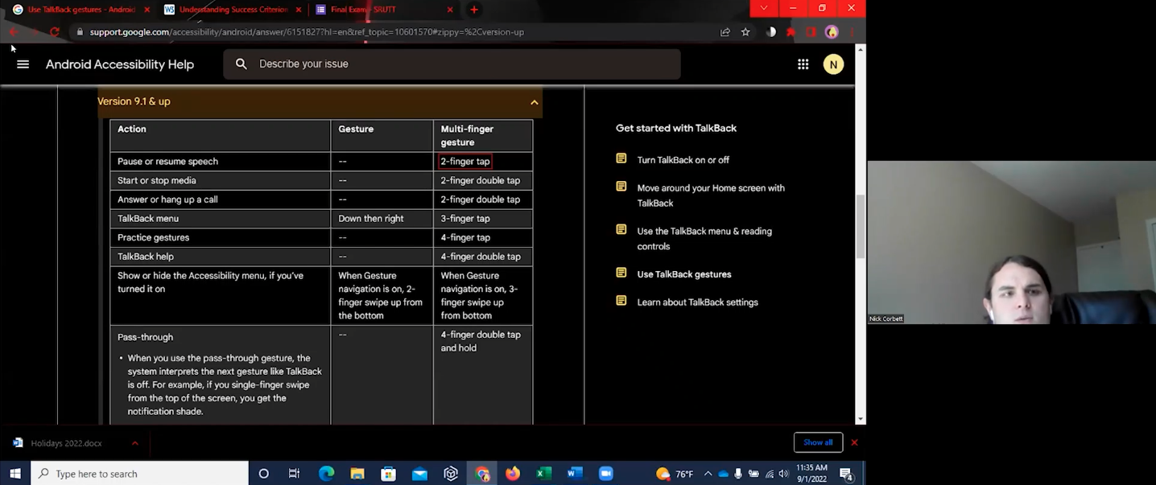Open the 'N' account avatar
Viewport: 1156px width, 485px height.
833,64
